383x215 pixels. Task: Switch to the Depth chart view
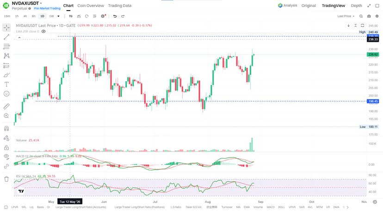tap(356, 6)
